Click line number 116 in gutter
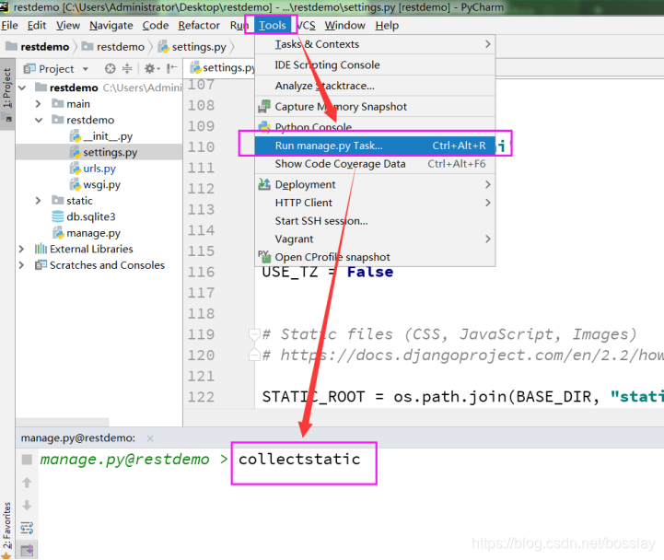This screenshot has width=664, height=560. point(201,272)
